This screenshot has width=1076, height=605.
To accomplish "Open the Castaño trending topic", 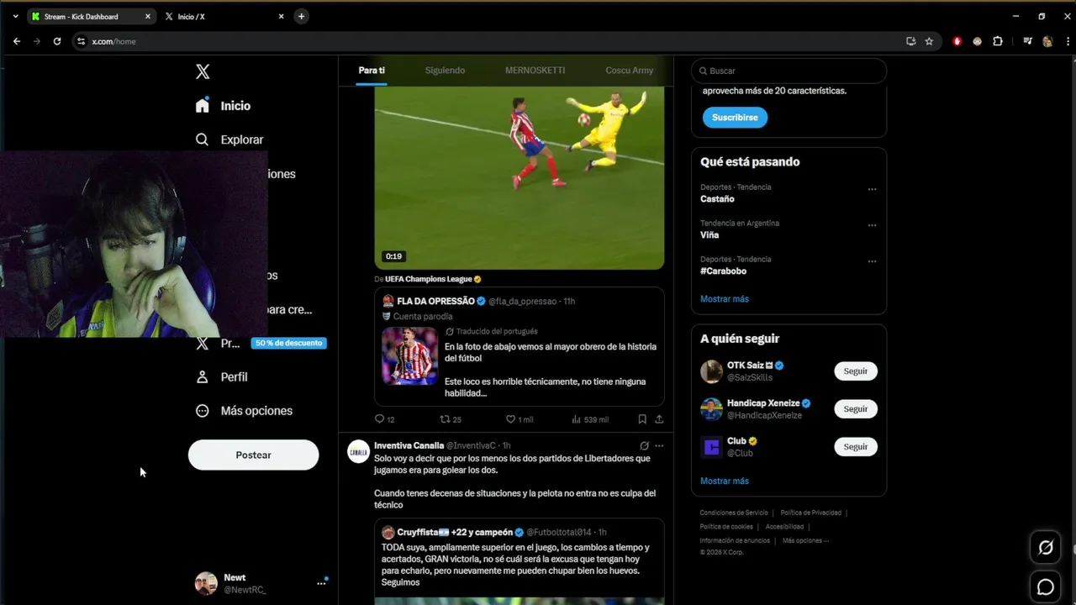I will click(717, 199).
